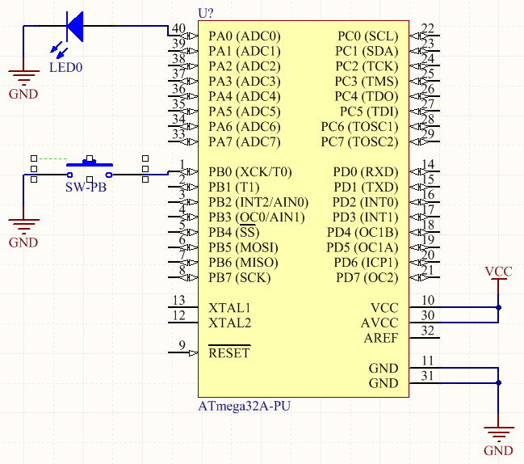Click the PB2 (INT2/AIN0) pin label
This screenshot has width=524, height=464.
coord(258,202)
